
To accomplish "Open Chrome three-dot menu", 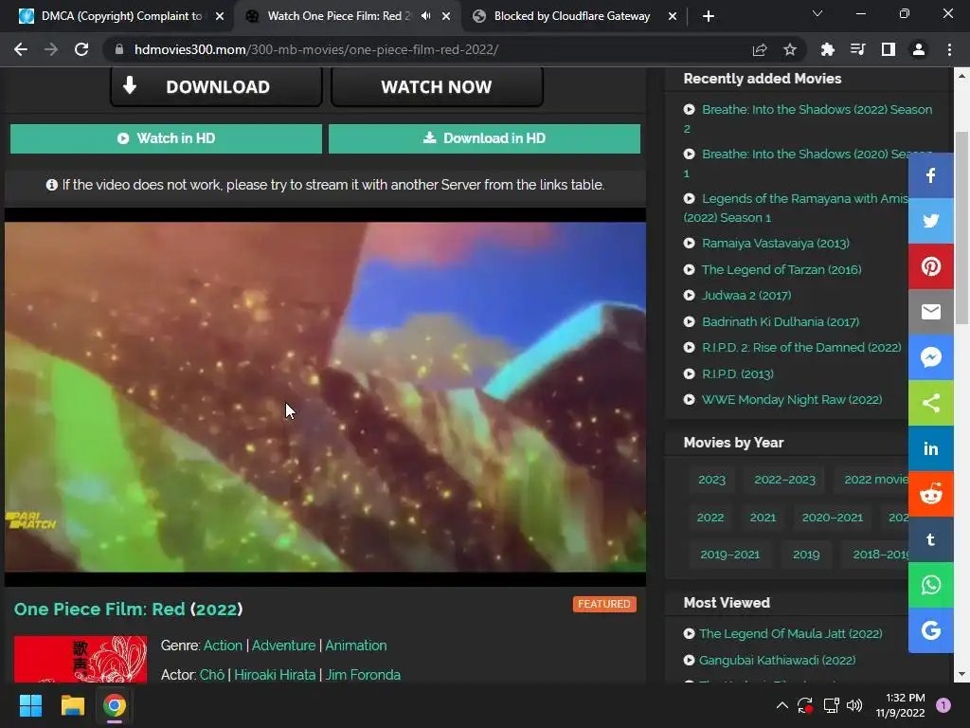I will click(949, 49).
